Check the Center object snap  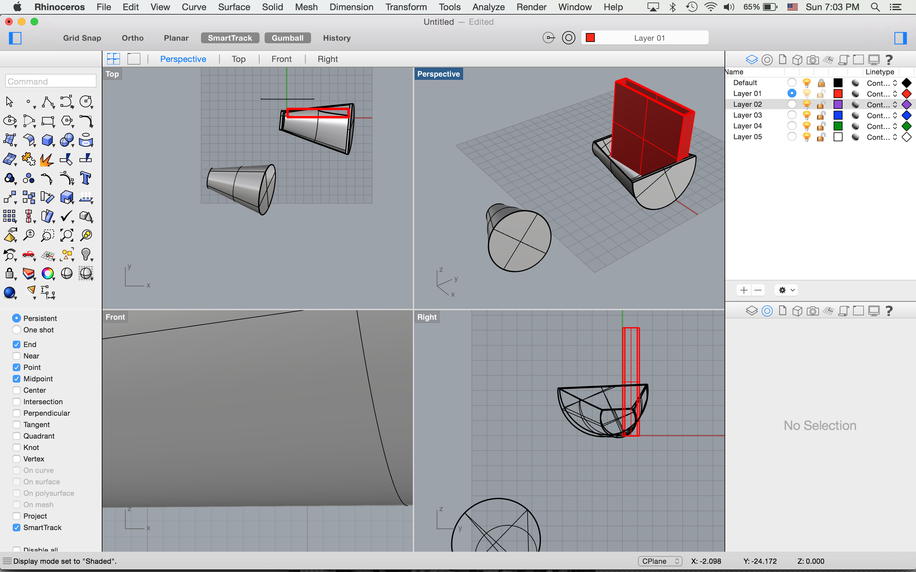pos(16,391)
